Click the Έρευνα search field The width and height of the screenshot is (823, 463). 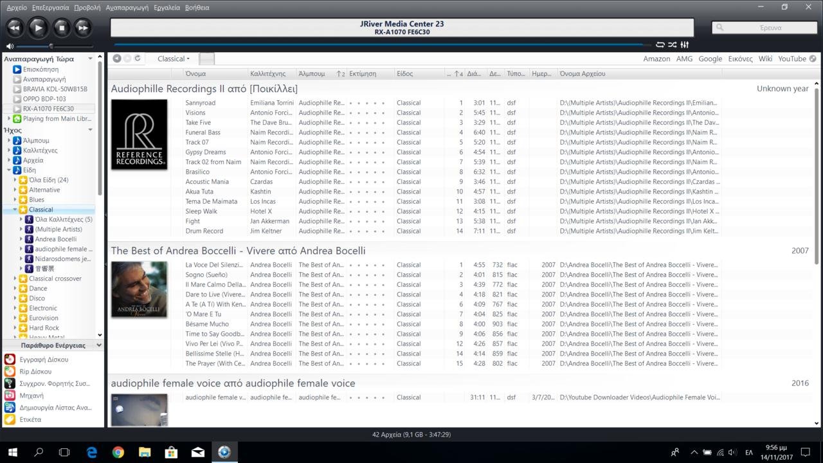764,28
